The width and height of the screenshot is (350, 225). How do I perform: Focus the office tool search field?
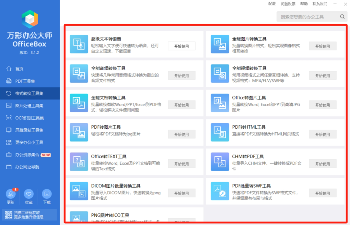pyautogui.click(x=308, y=17)
